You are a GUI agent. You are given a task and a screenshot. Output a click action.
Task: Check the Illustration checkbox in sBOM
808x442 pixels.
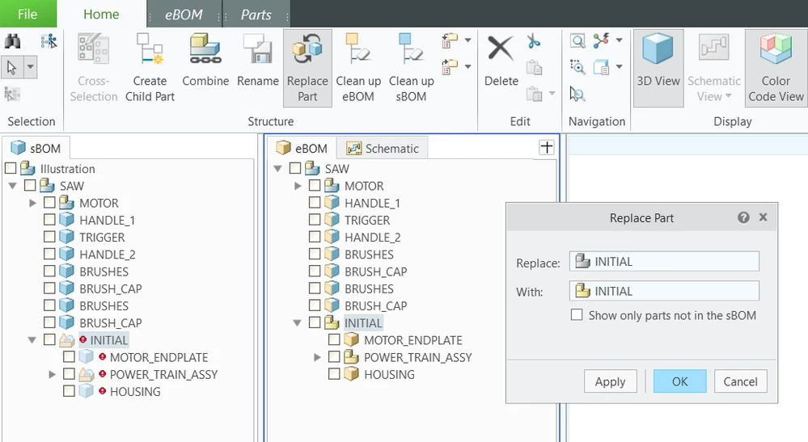(11, 168)
